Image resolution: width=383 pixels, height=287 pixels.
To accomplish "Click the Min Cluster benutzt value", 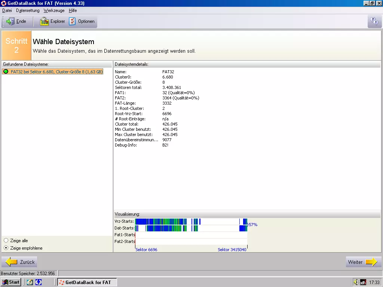I will click(x=170, y=129).
